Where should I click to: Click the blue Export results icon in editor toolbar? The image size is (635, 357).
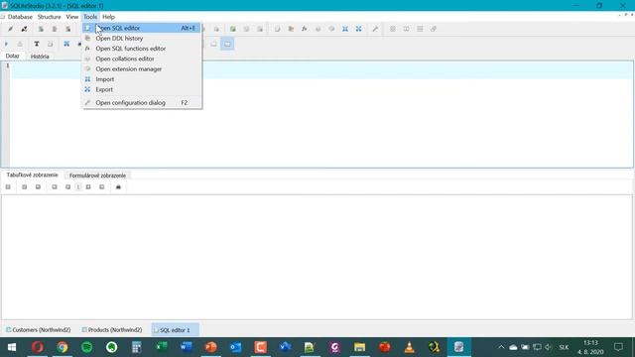click(66, 44)
